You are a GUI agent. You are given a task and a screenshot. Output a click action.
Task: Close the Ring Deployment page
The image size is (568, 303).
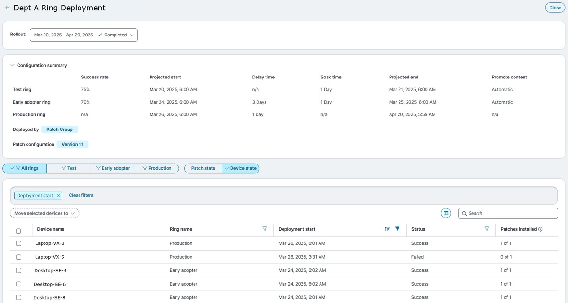click(555, 8)
